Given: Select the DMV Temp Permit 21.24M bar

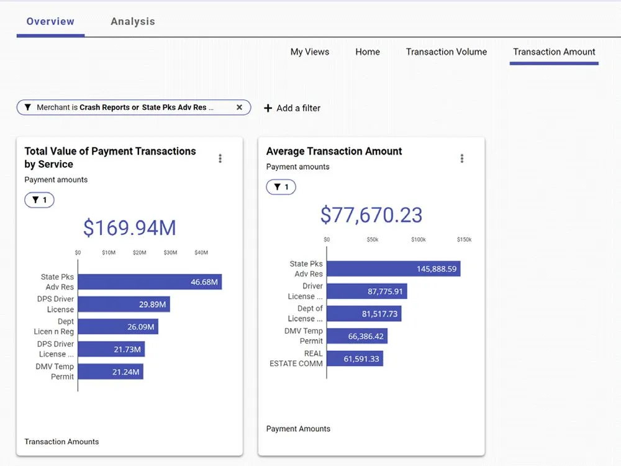Looking at the screenshot, I should (112, 371).
